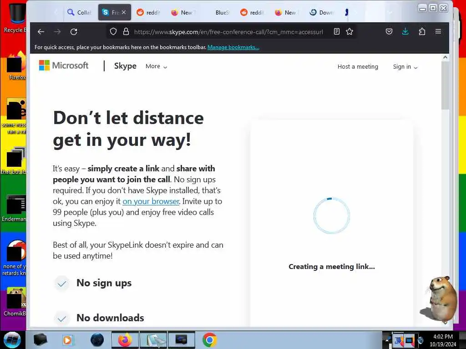Reload the Skype page
The height and width of the screenshot is (349, 466).
tap(74, 32)
